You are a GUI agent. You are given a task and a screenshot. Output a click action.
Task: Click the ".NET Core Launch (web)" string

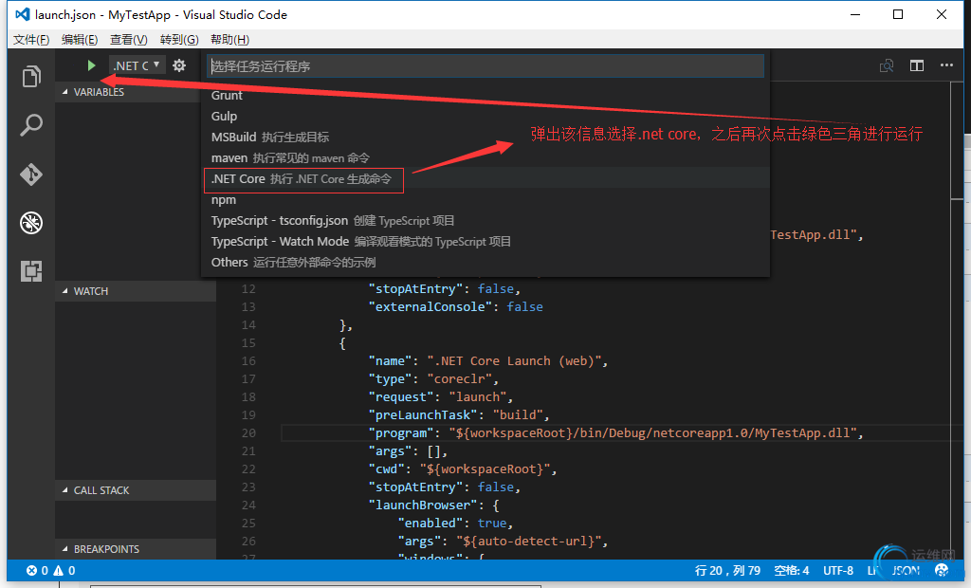click(x=517, y=360)
